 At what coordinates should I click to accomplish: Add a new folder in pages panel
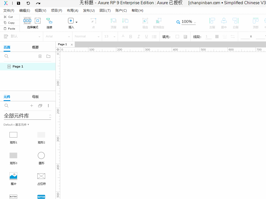coord(48,56)
